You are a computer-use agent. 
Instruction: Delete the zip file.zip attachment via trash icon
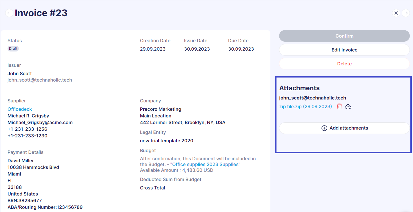339,107
